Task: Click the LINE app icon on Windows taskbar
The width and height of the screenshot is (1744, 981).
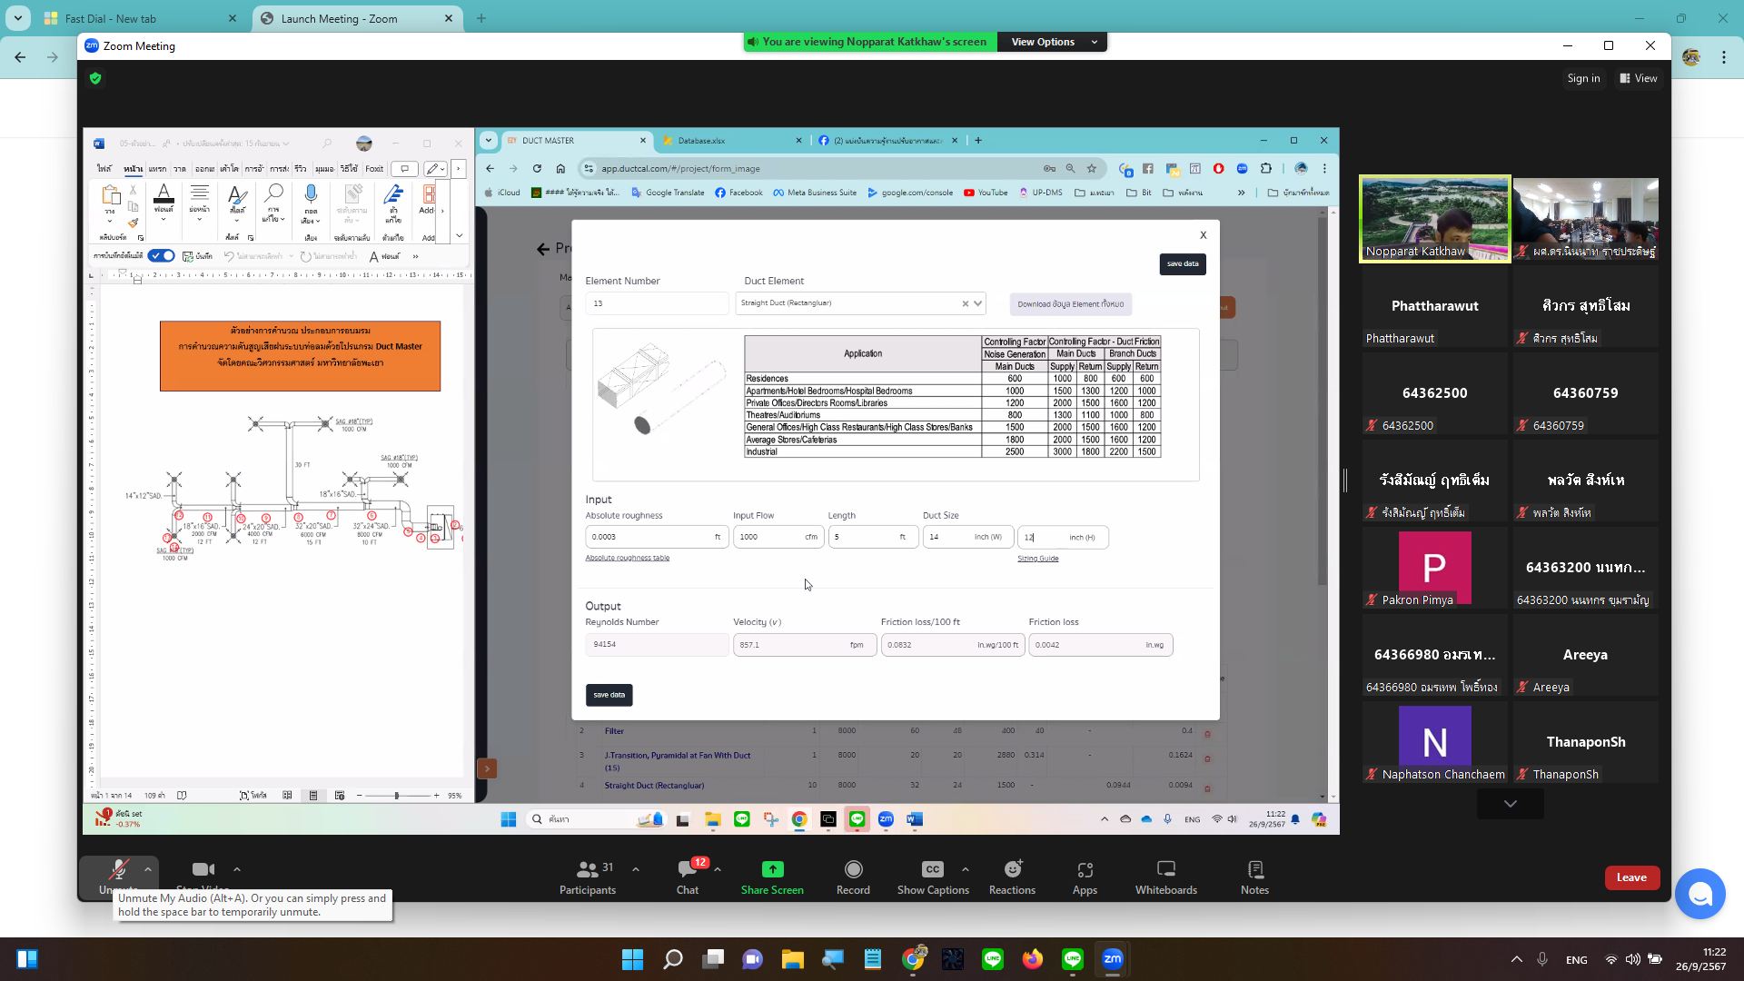Action: coord(993,959)
